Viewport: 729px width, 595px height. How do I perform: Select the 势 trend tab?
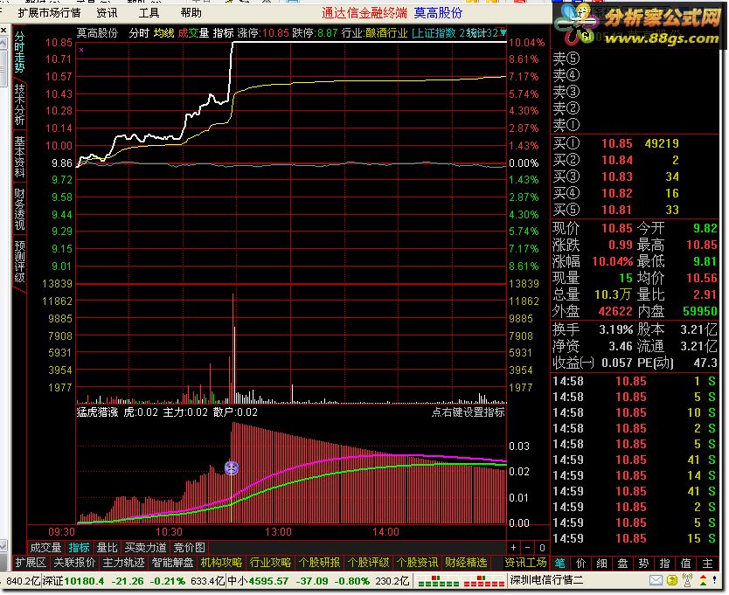click(644, 564)
